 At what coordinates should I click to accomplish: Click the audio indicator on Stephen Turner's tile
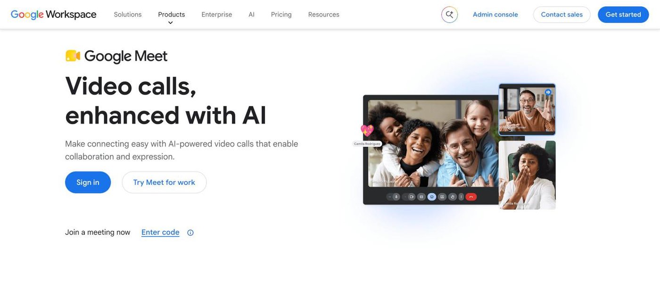click(548, 92)
